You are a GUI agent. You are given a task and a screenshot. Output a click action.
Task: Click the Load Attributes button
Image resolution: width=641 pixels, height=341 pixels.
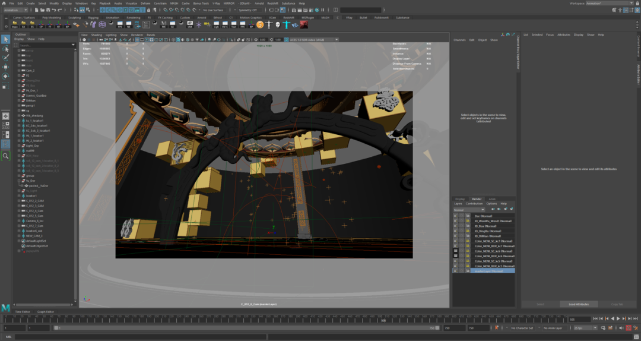[x=580, y=304]
